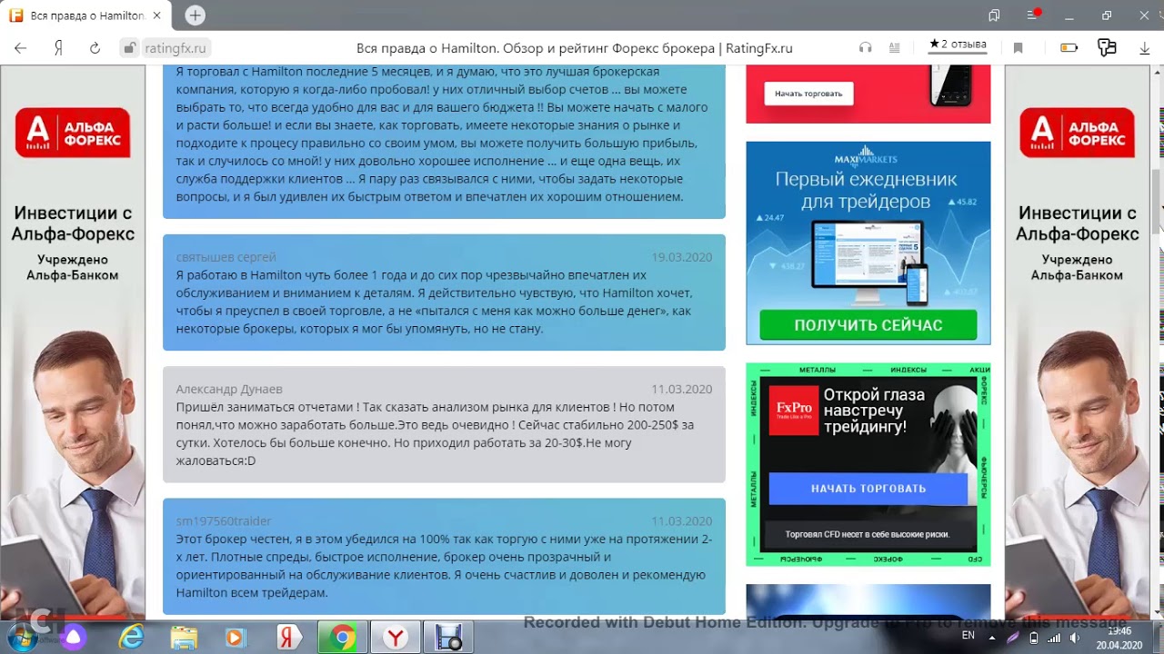
Task: Open Yandex home via the Я icon
Action: [58, 48]
